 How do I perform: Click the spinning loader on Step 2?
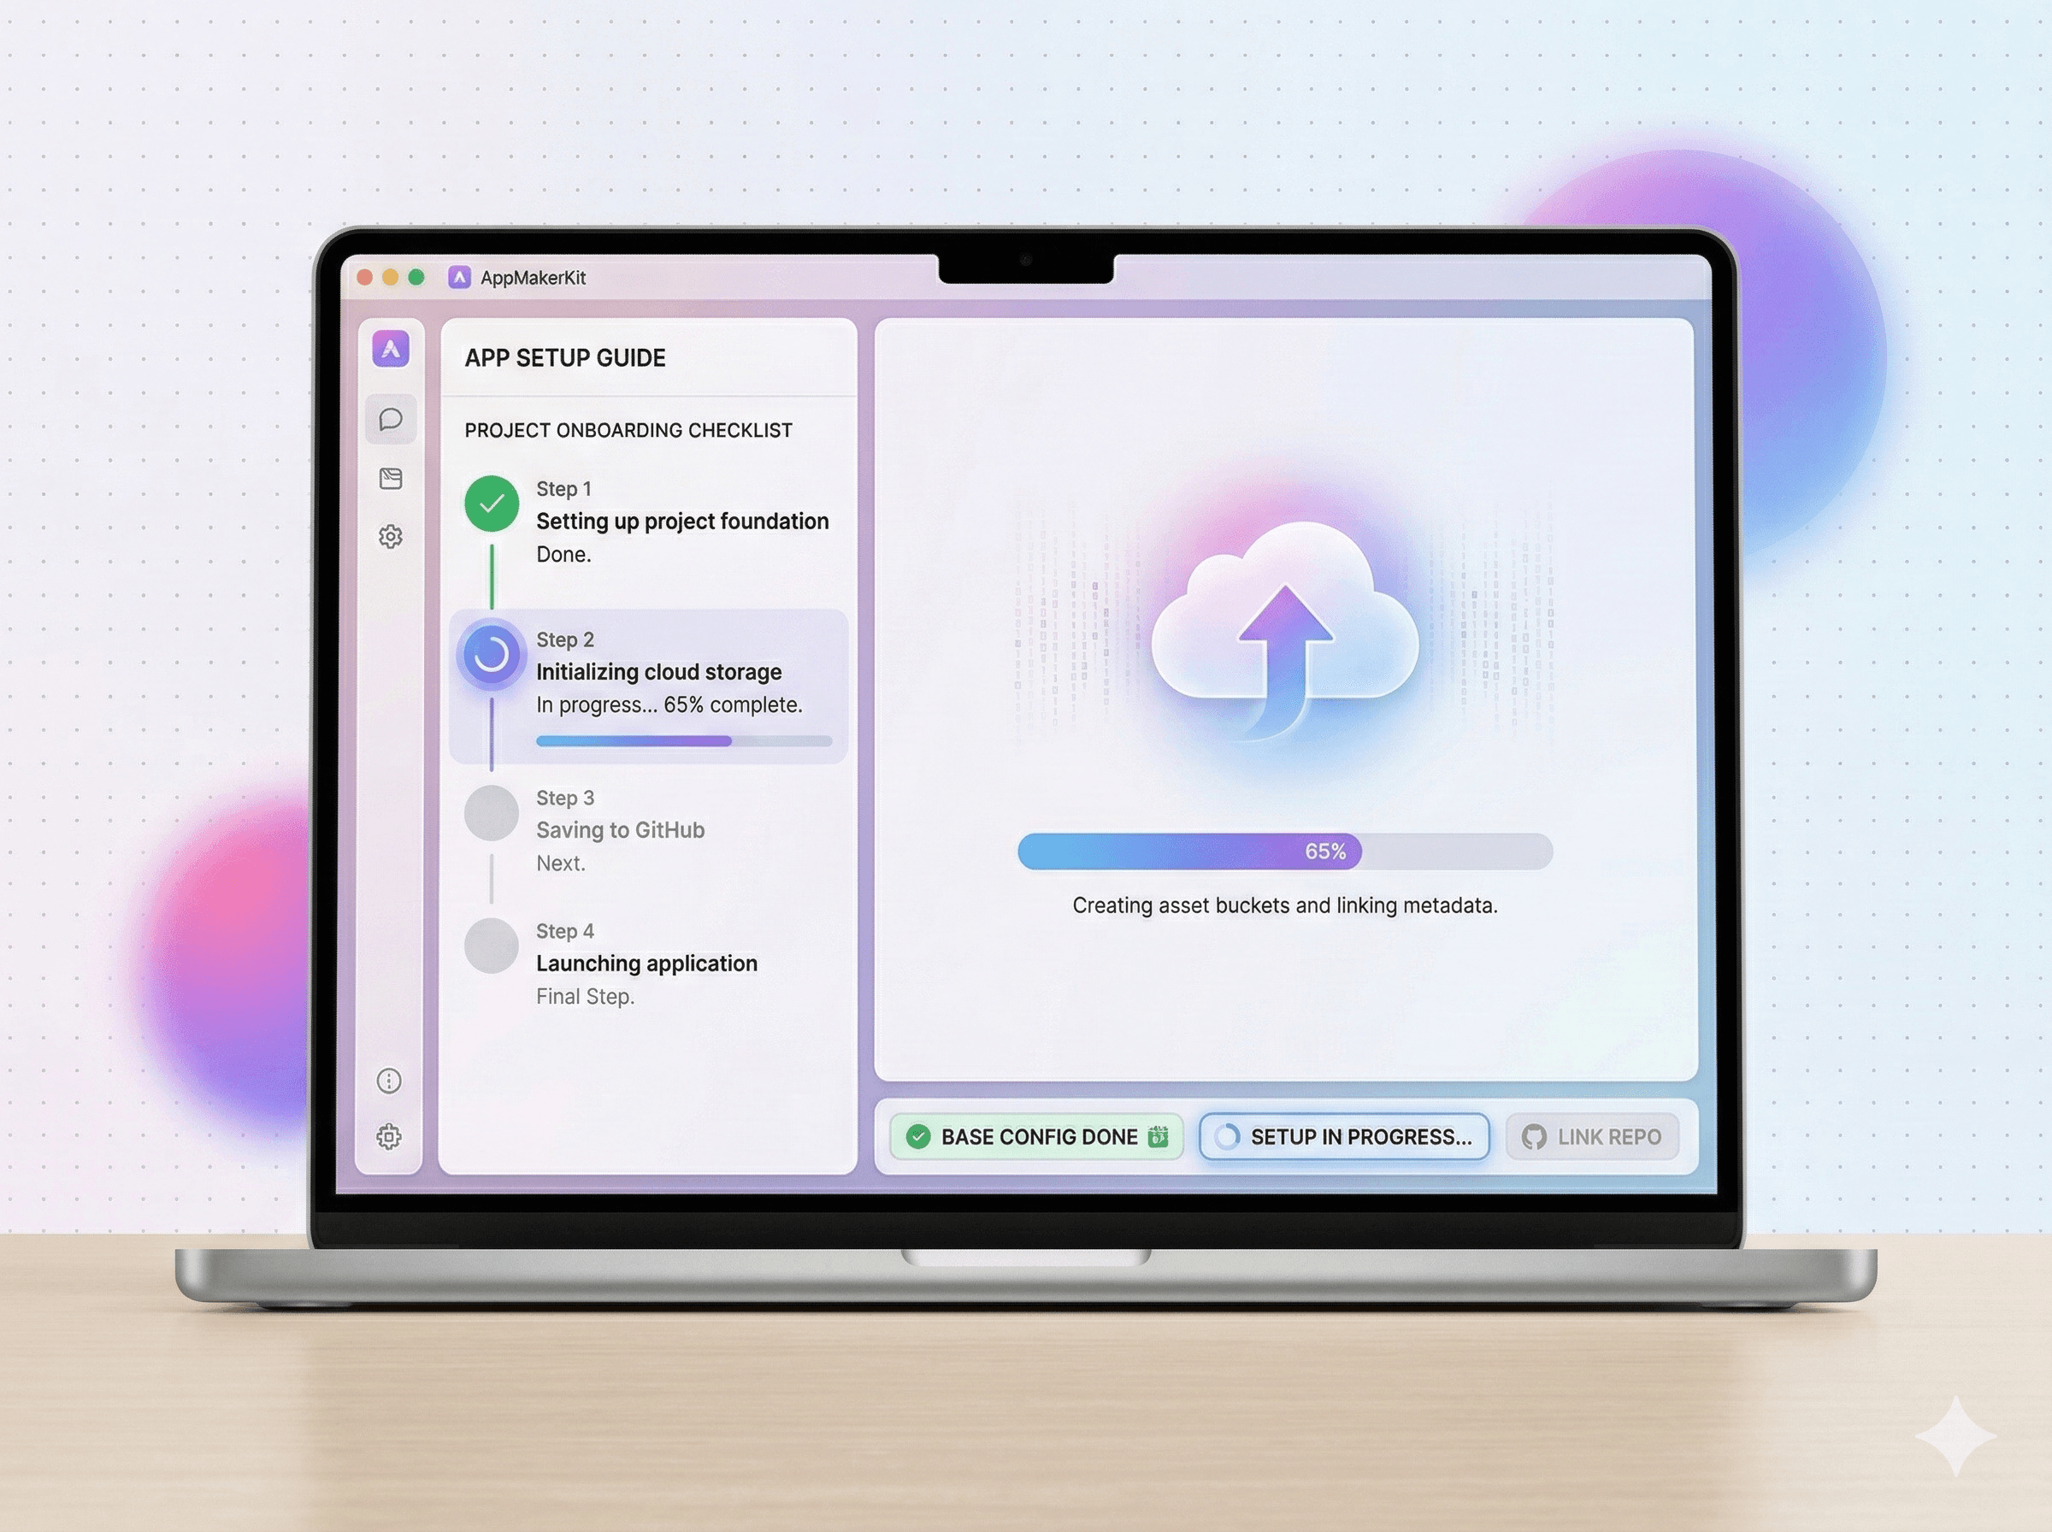[x=492, y=654]
